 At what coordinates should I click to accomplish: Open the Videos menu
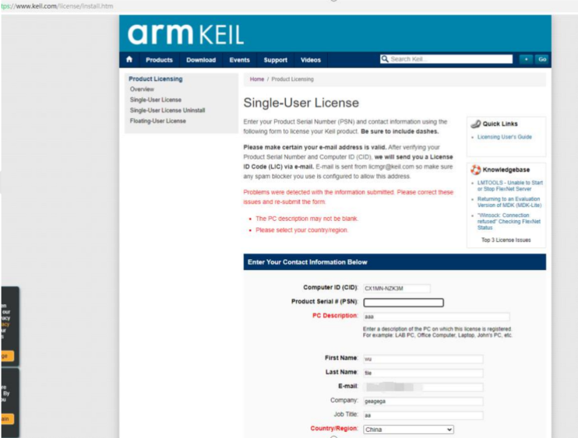[x=311, y=60]
